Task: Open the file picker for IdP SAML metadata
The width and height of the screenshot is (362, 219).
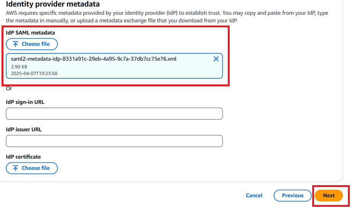Action: (32, 44)
